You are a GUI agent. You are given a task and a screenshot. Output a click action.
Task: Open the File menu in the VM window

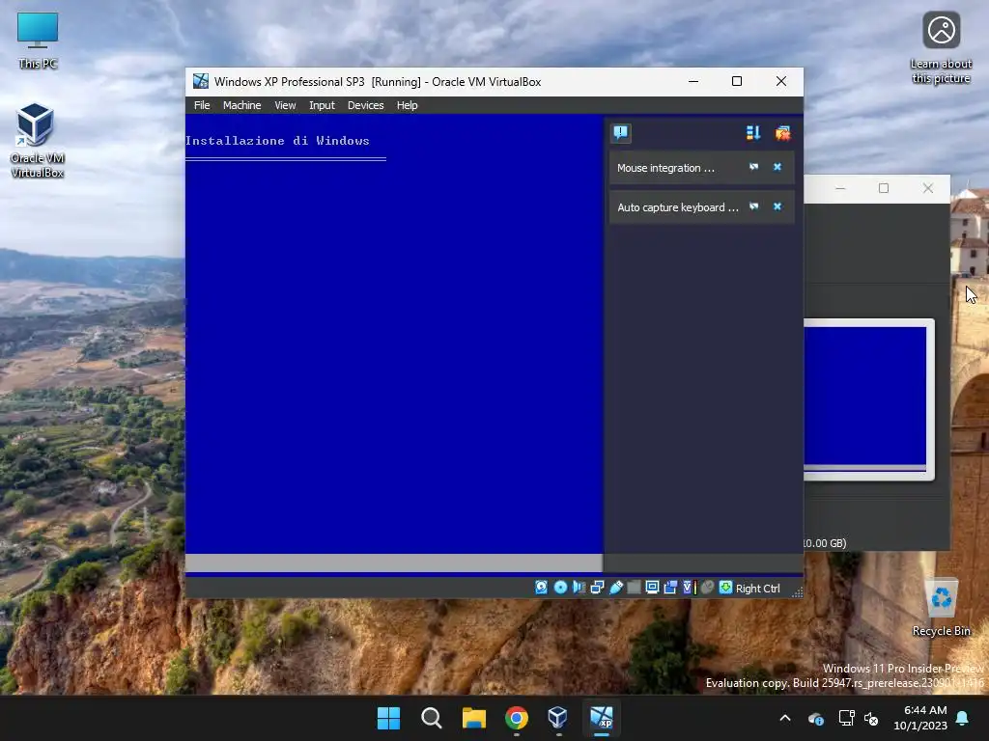coord(202,105)
